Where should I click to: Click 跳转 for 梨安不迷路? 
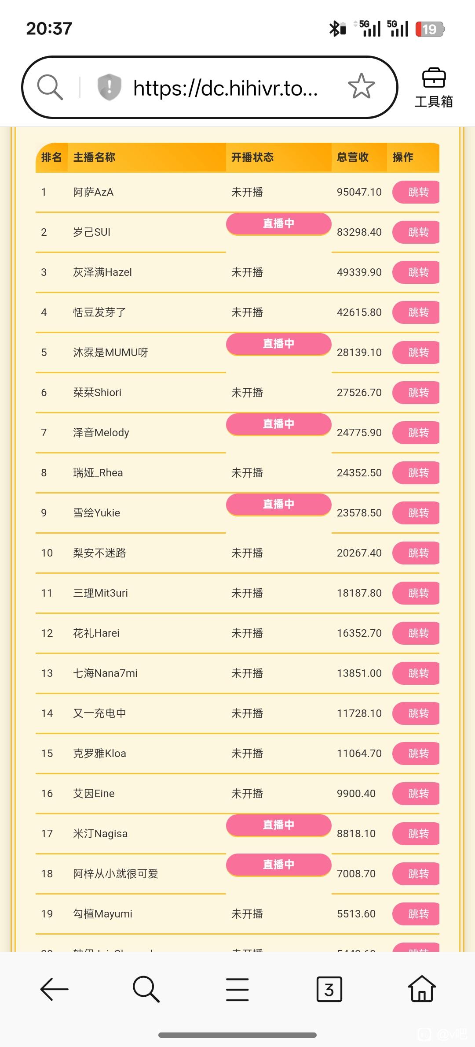[416, 553]
